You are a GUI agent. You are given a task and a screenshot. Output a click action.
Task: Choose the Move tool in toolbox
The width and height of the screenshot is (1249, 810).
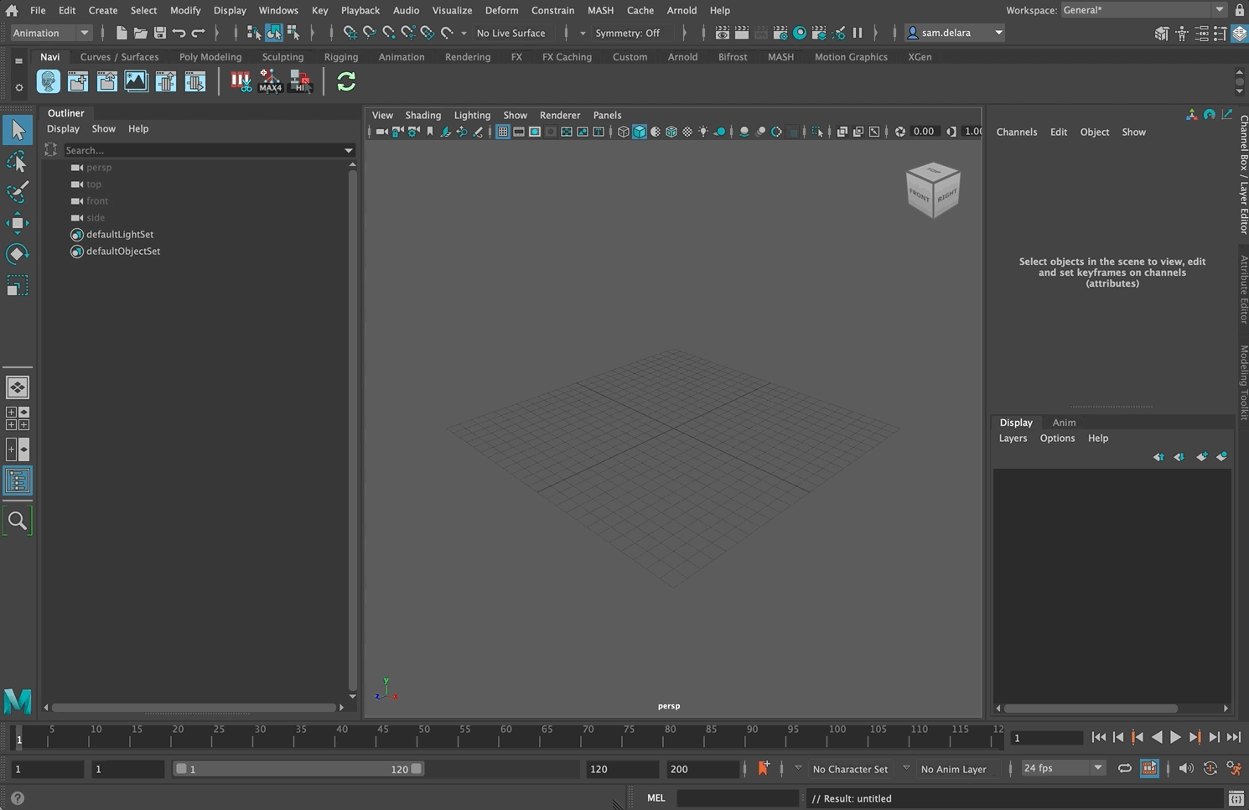point(18,223)
